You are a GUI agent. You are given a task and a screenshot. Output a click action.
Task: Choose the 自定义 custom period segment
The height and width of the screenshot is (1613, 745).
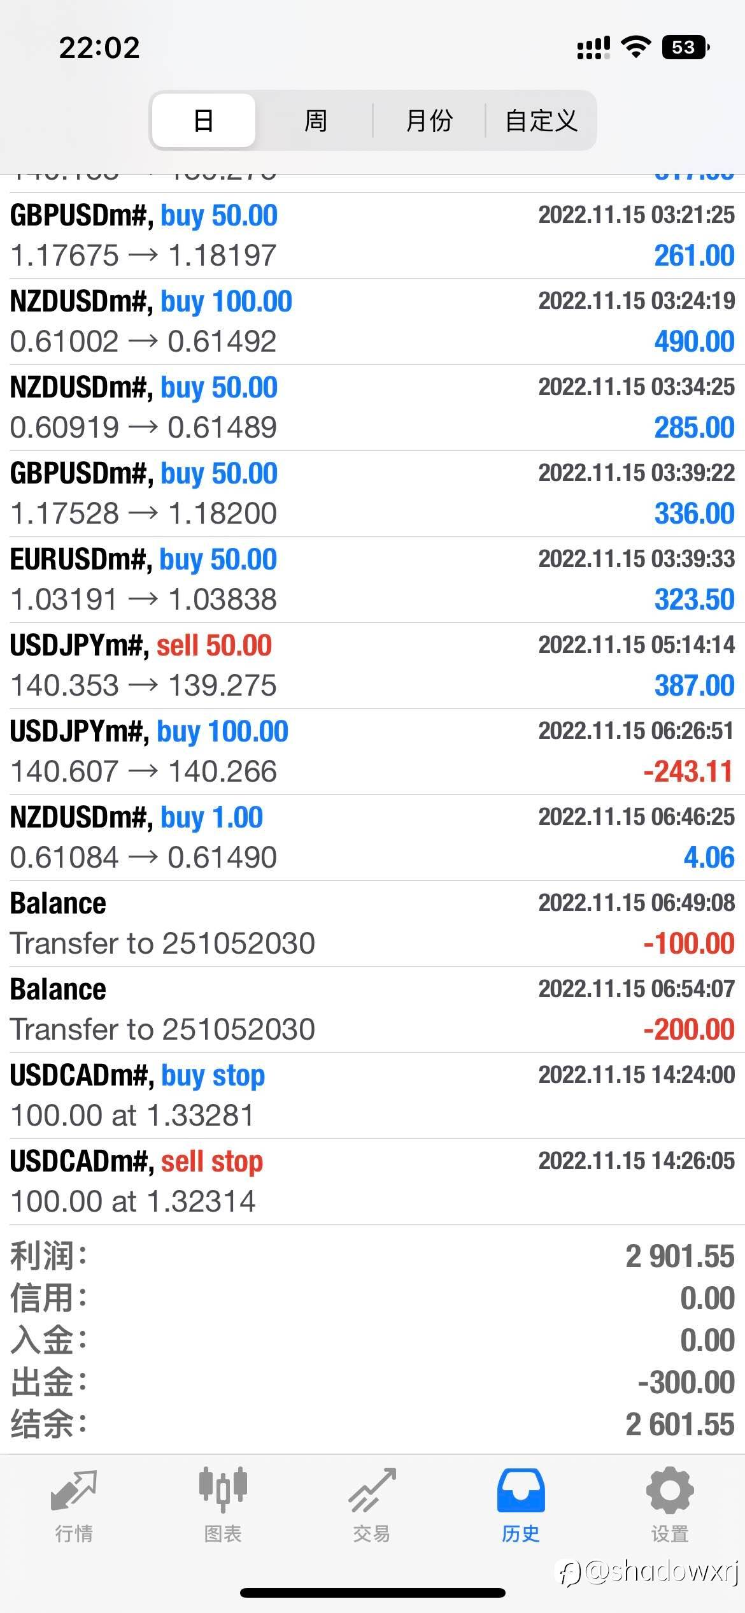[x=541, y=120]
